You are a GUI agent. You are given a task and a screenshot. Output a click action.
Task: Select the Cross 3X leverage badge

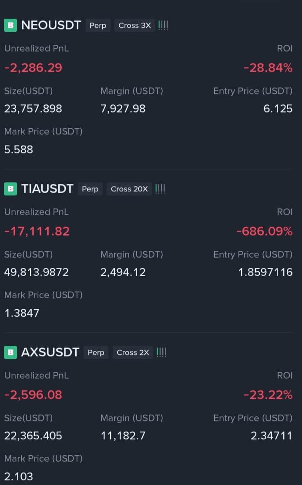coord(134,25)
